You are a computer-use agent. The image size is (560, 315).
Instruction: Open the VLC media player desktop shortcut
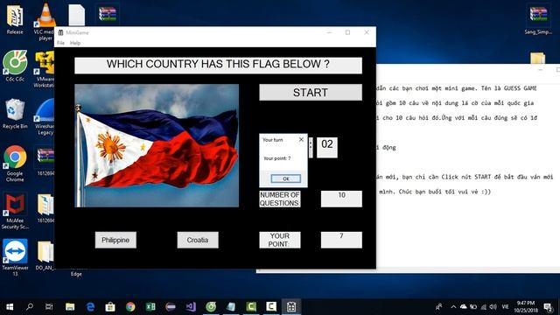click(x=45, y=21)
